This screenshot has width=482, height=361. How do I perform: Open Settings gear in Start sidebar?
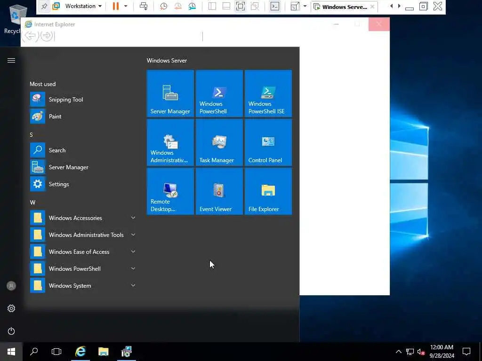point(11,308)
